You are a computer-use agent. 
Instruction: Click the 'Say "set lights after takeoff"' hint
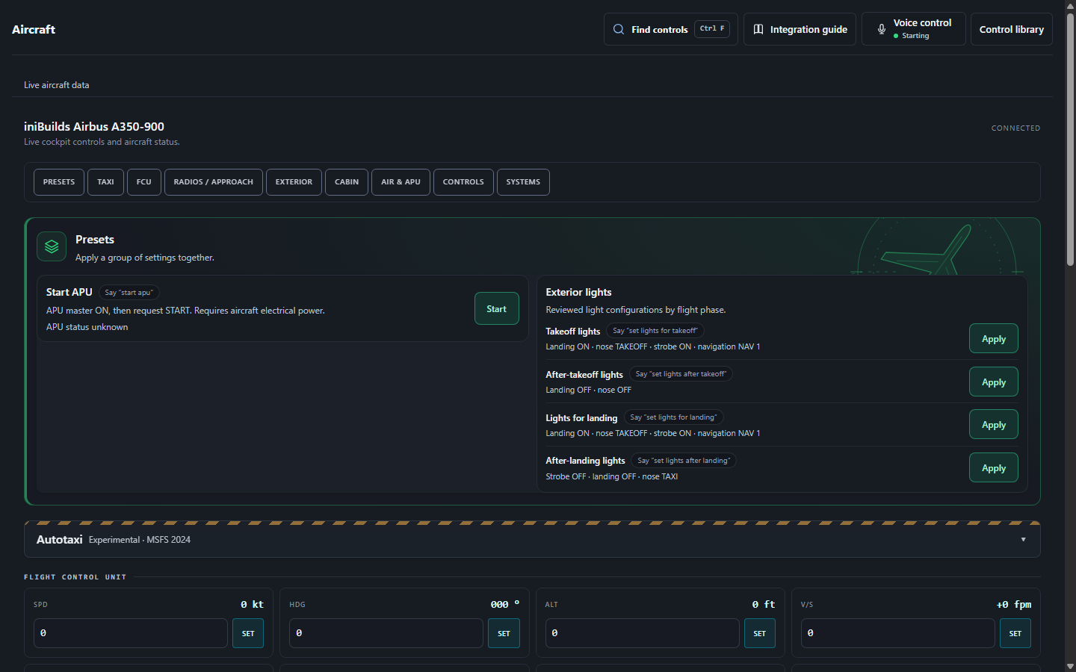[681, 374]
